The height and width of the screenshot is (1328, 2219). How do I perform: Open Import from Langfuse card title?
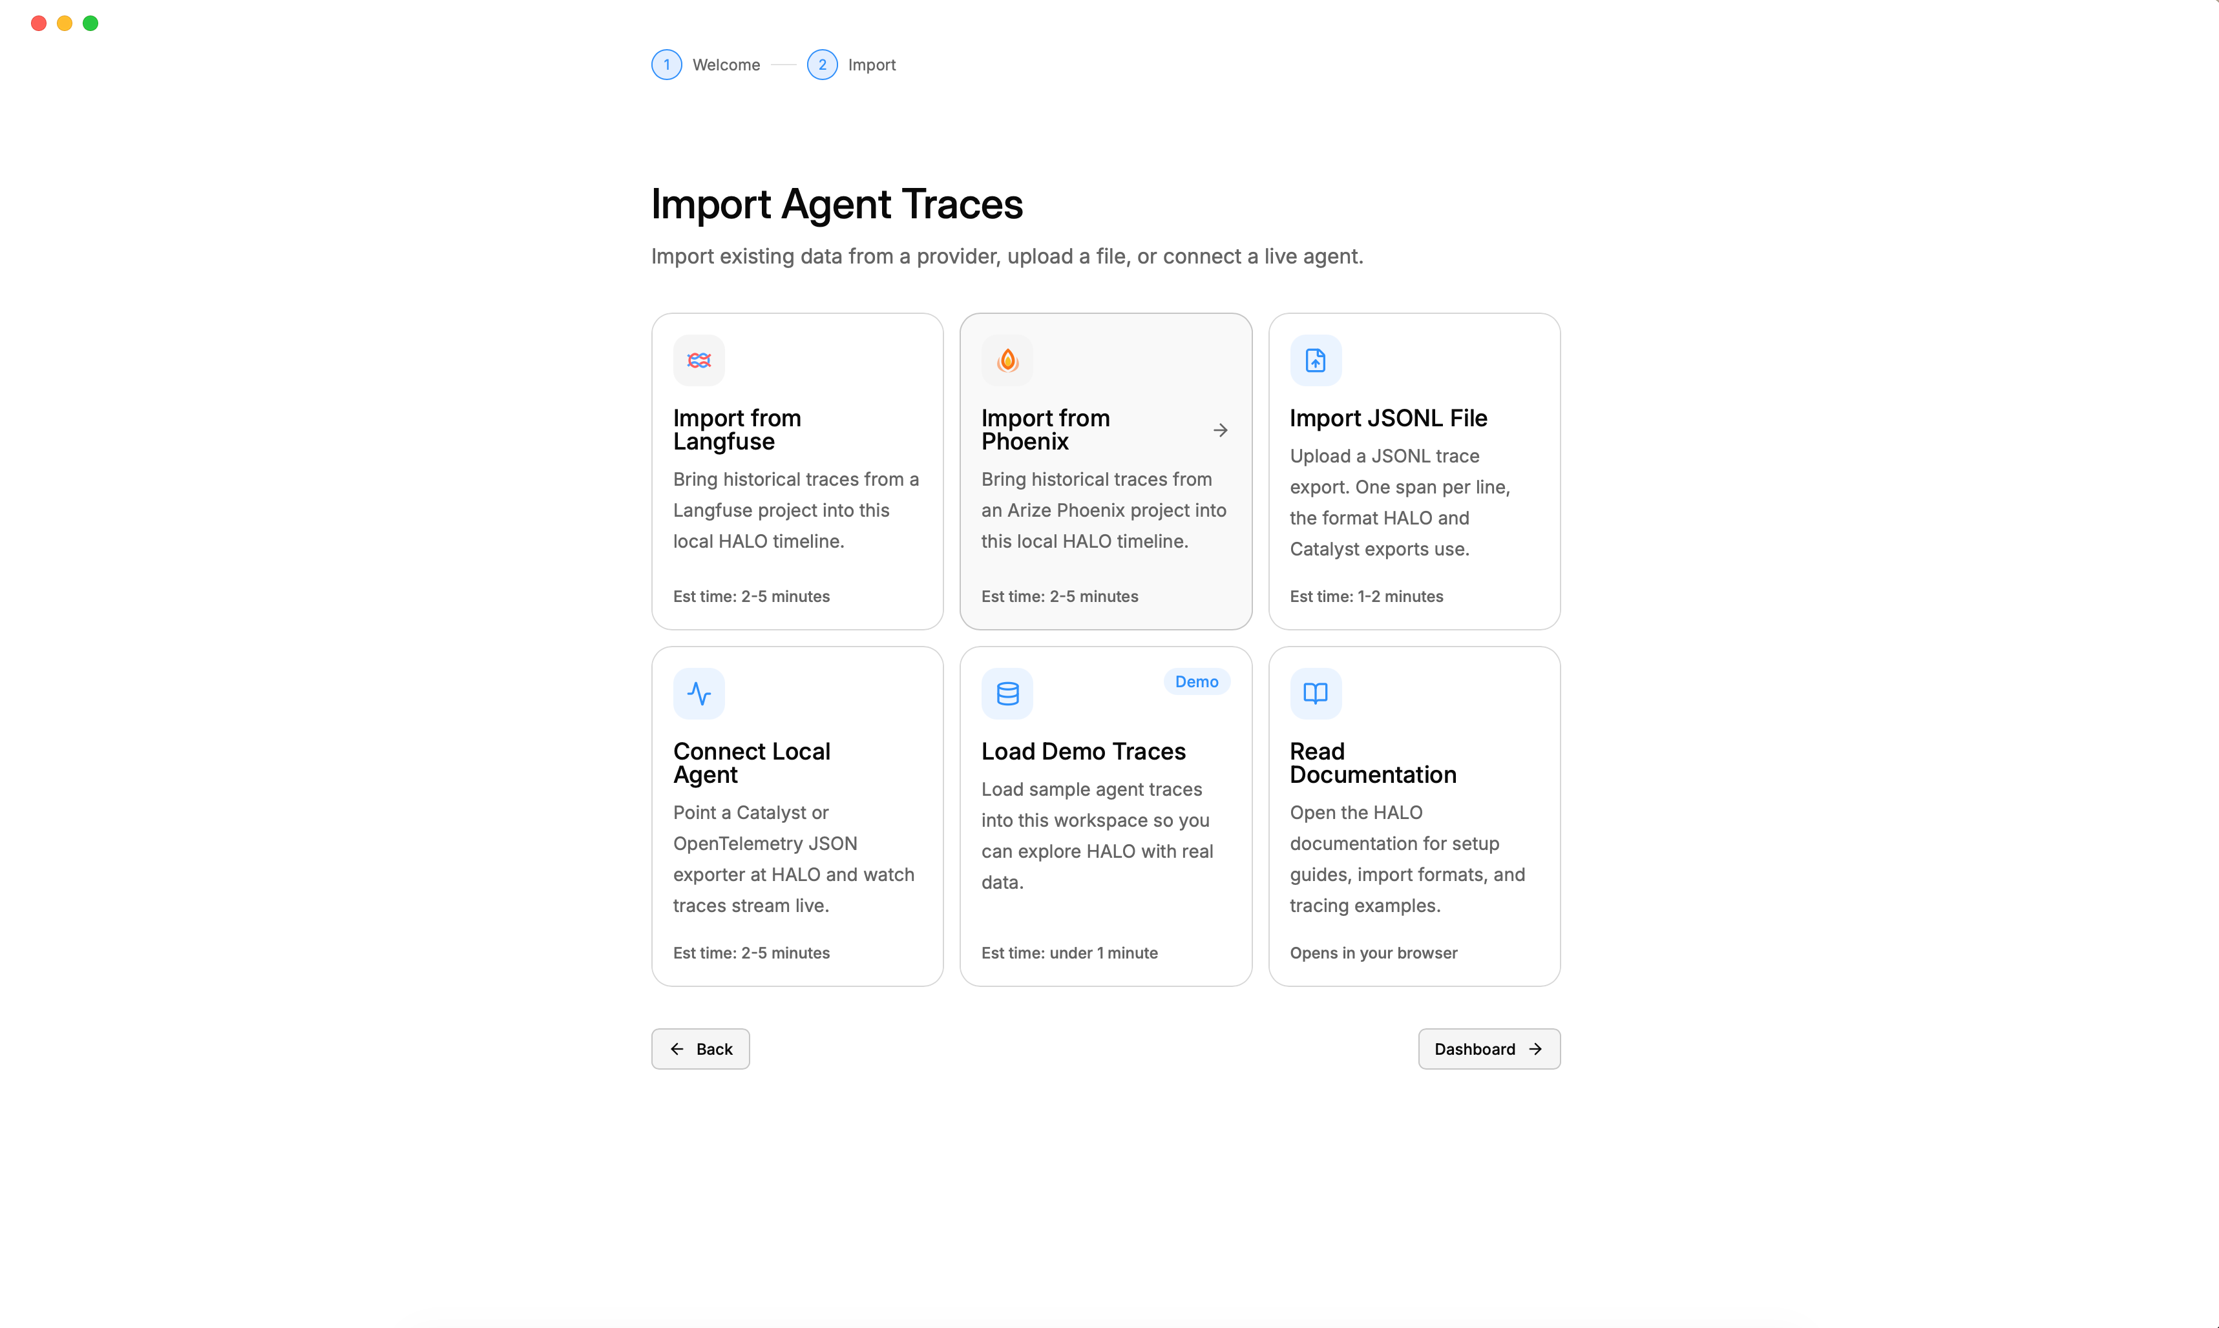click(x=737, y=430)
